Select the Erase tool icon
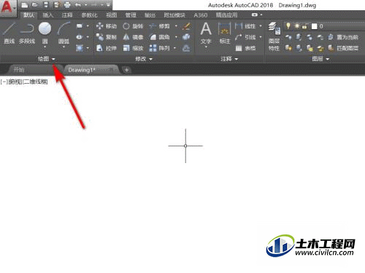 click(186, 26)
